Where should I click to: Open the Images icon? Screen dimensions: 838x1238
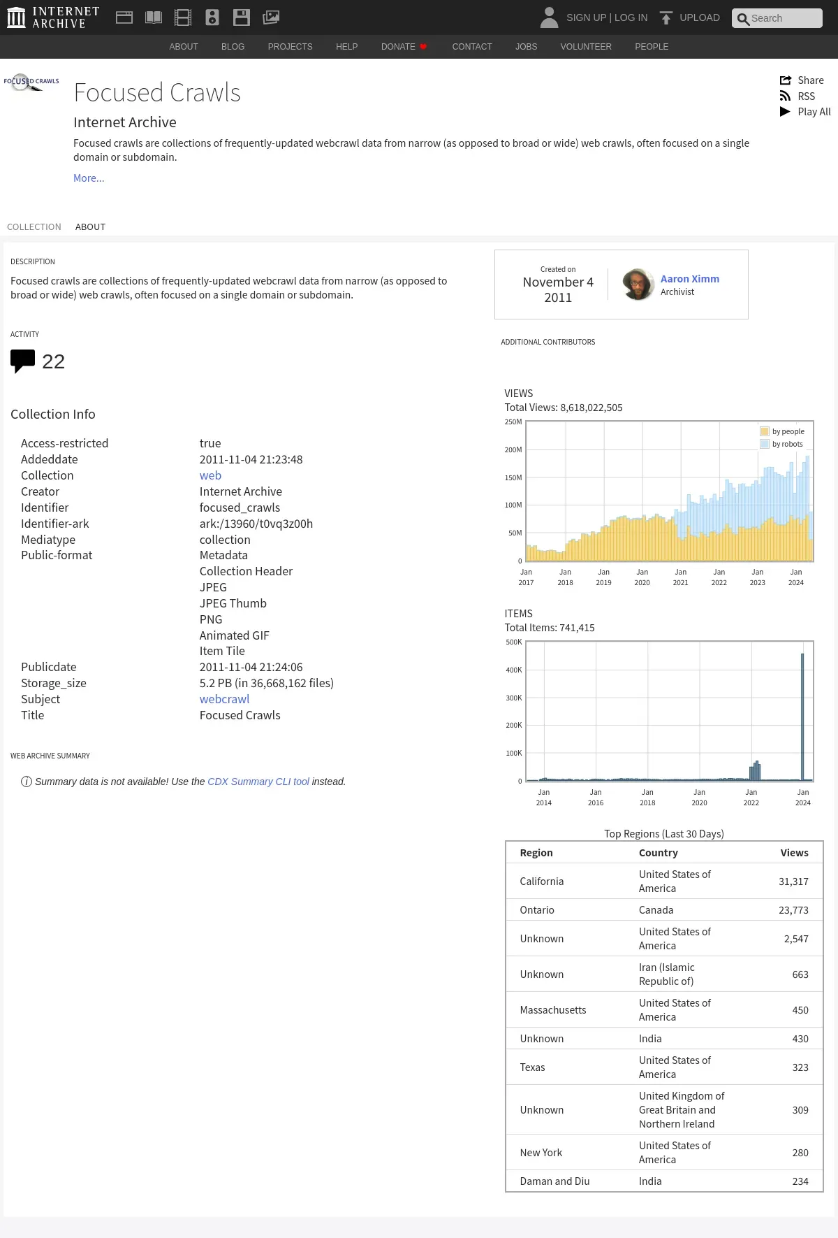click(271, 17)
